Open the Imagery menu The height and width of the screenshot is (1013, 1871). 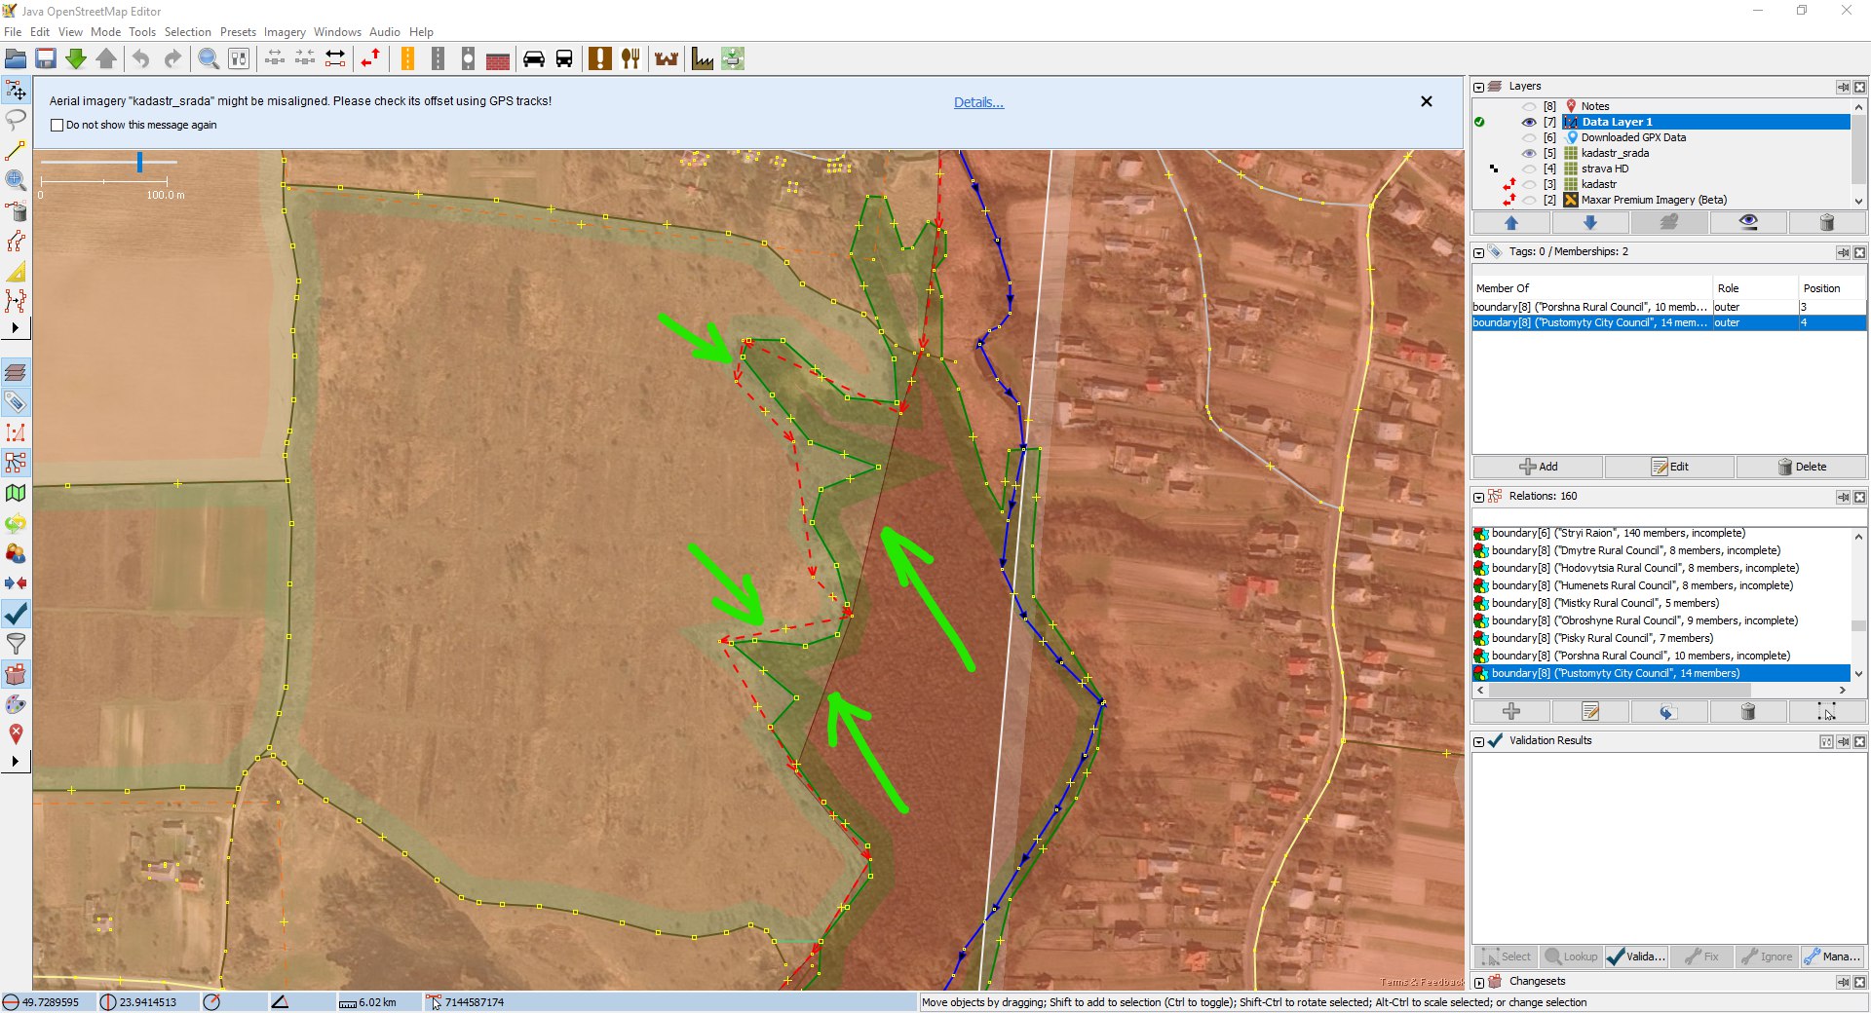[x=285, y=32]
